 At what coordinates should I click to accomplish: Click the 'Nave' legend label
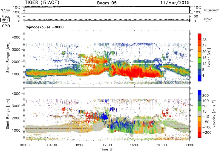click(x=208, y=19)
